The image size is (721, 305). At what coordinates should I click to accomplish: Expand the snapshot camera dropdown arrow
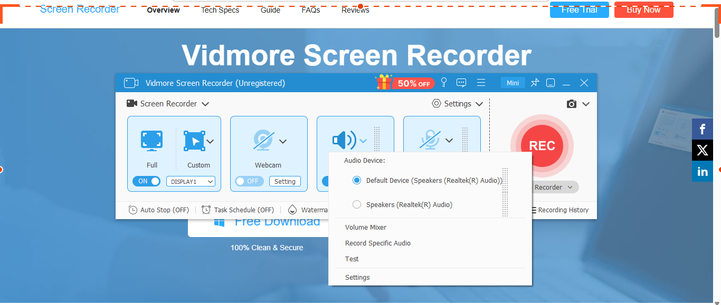pyautogui.click(x=586, y=104)
